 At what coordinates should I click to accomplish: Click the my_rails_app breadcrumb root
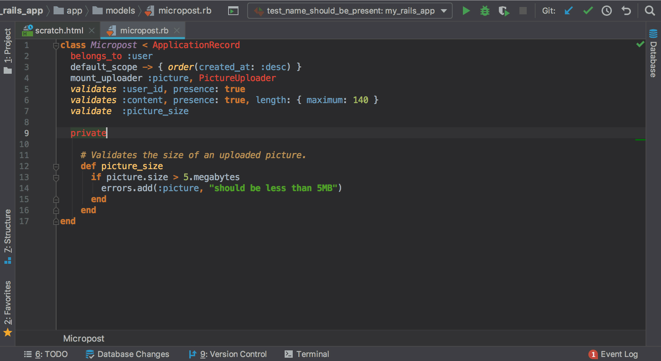point(22,11)
